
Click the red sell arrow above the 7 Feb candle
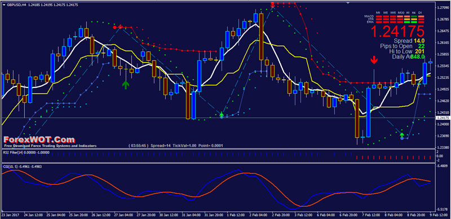[x=374, y=60]
